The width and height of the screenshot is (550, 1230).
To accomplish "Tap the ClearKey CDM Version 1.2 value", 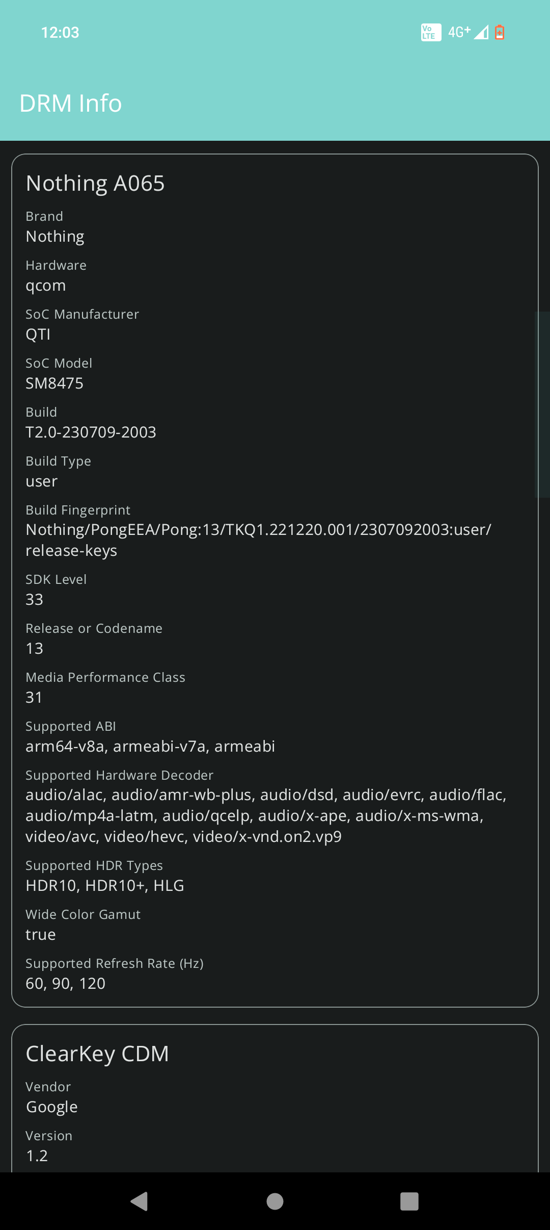I will click(x=37, y=1156).
